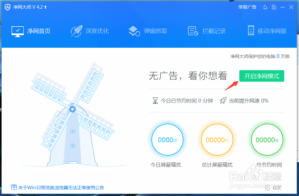Open the 举报广告 report link

point(247,7)
